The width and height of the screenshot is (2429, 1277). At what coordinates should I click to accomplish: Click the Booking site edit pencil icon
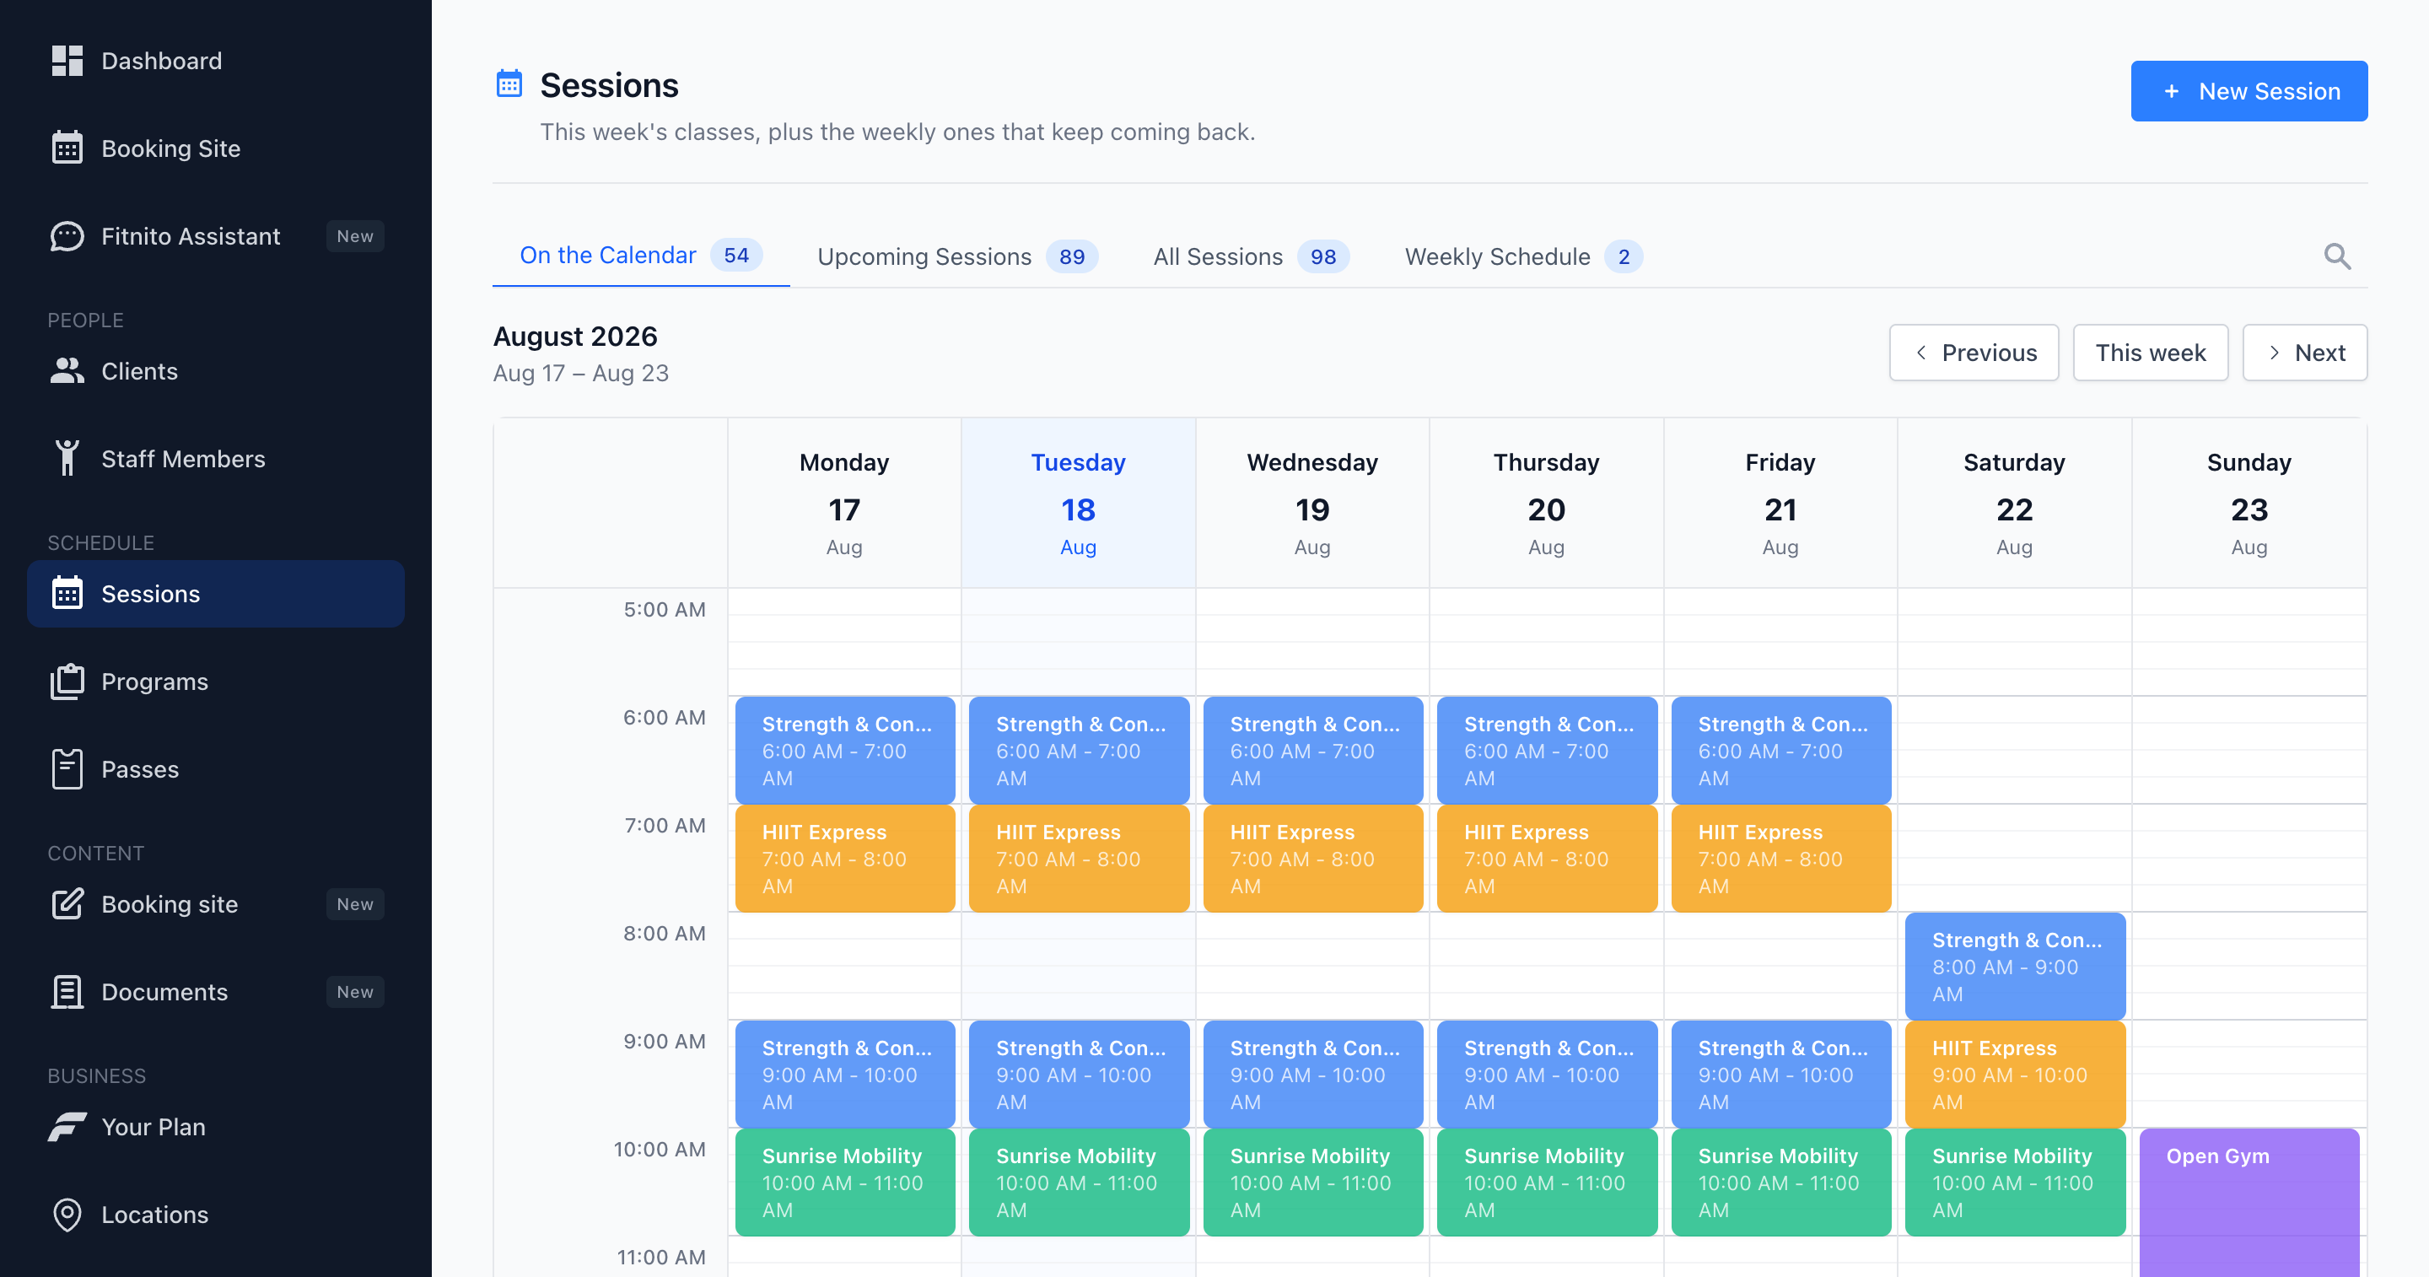67,903
